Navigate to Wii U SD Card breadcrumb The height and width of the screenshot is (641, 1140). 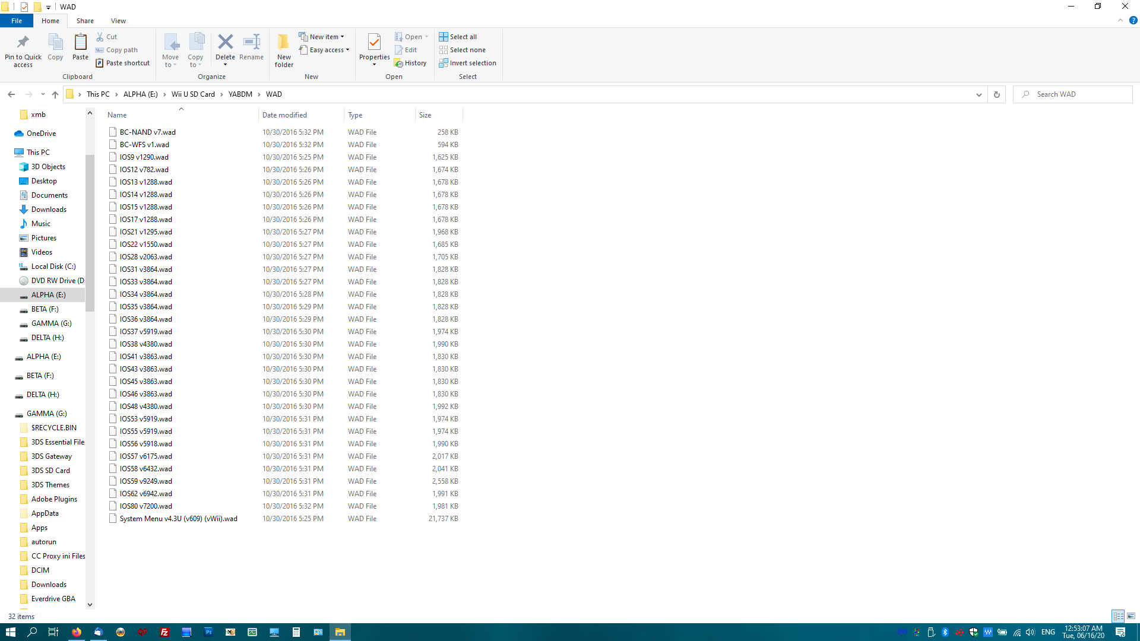[193, 94]
